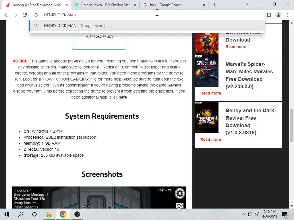Open the network status tray icon
294x220 pixels.
pyautogui.click(x=250, y=214)
